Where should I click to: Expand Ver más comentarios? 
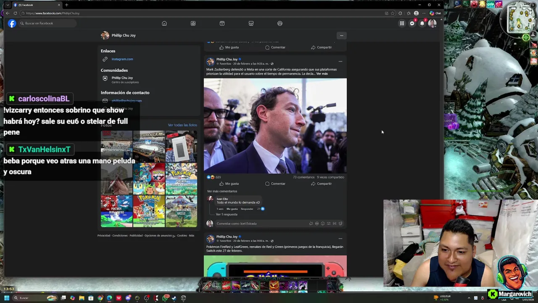[x=222, y=191]
